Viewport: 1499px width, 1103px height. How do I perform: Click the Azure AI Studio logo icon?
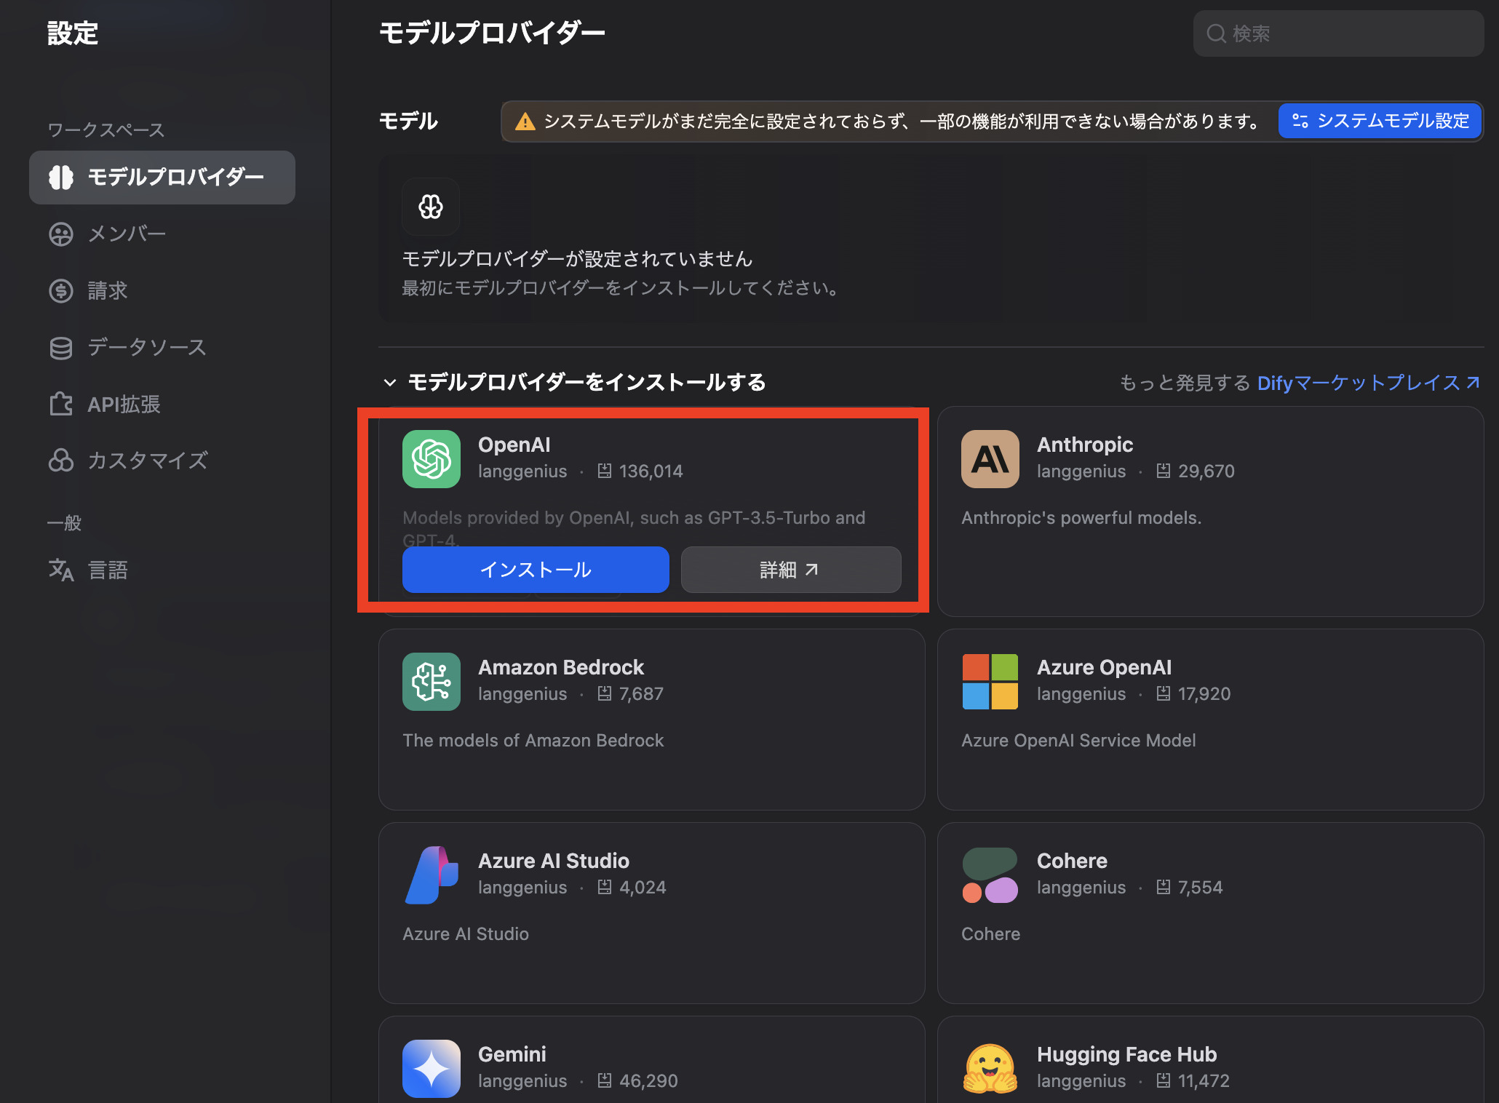pyautogui.click(x=432, y=875)
